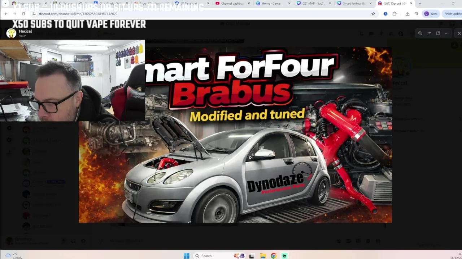Open Chrome downloads
Screen dimensions: 462x259
coord(407,14)
